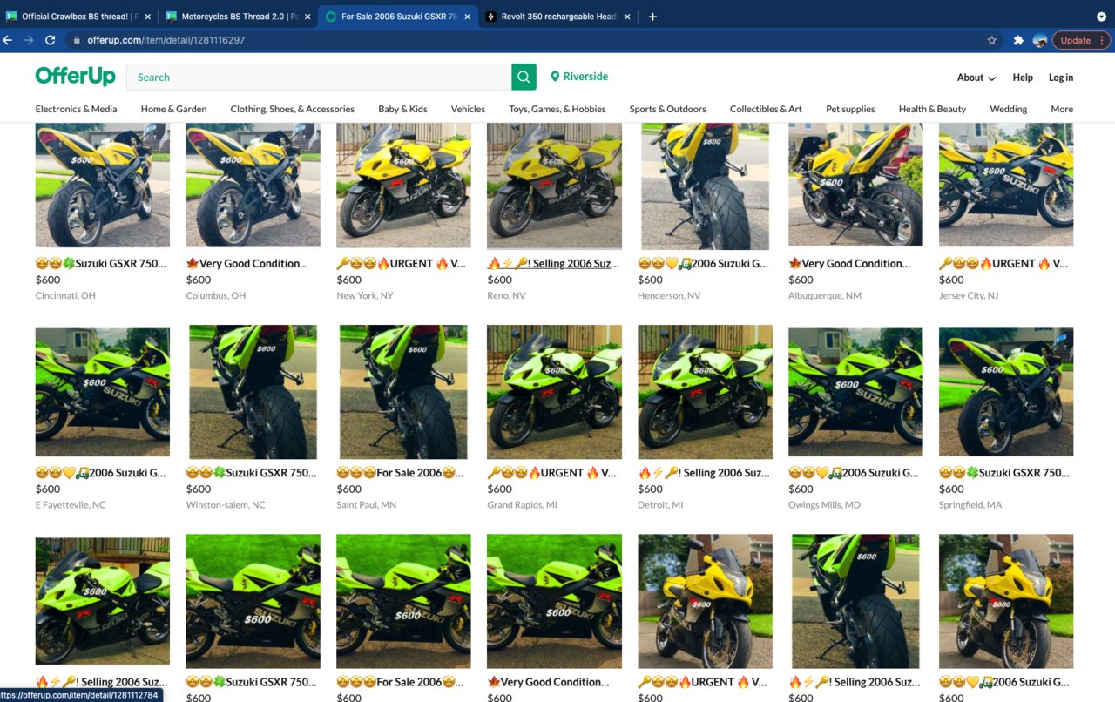The height and width of the screenshot is (702, 1115).
Task: Open Reno, NV listing thumbnail
Action: [554, 186]
